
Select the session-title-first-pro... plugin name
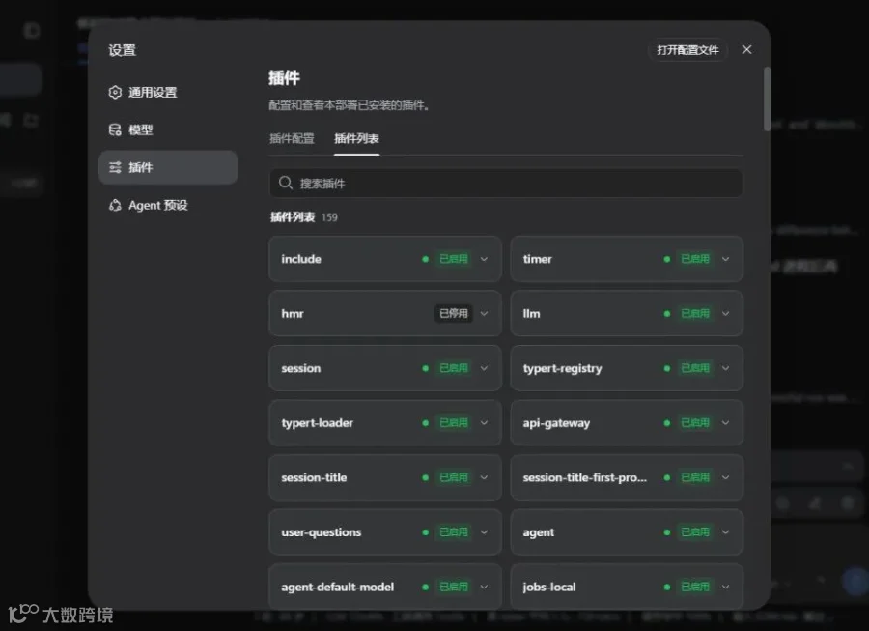click(x=585, y=477)
